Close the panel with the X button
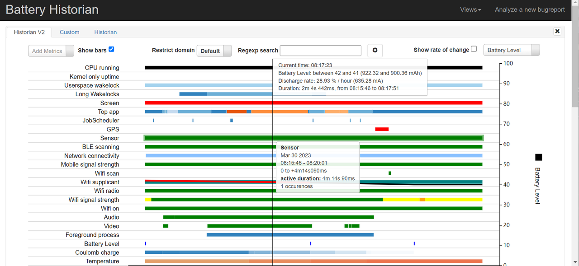 coord(557,31)
